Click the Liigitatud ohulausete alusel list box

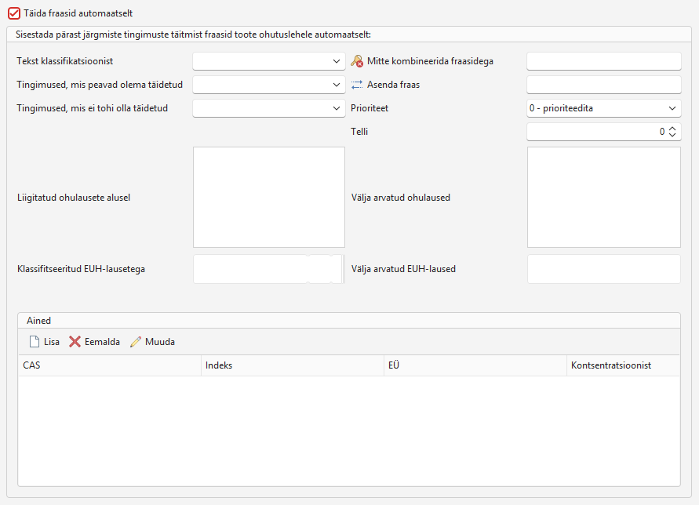pos(269,197)
